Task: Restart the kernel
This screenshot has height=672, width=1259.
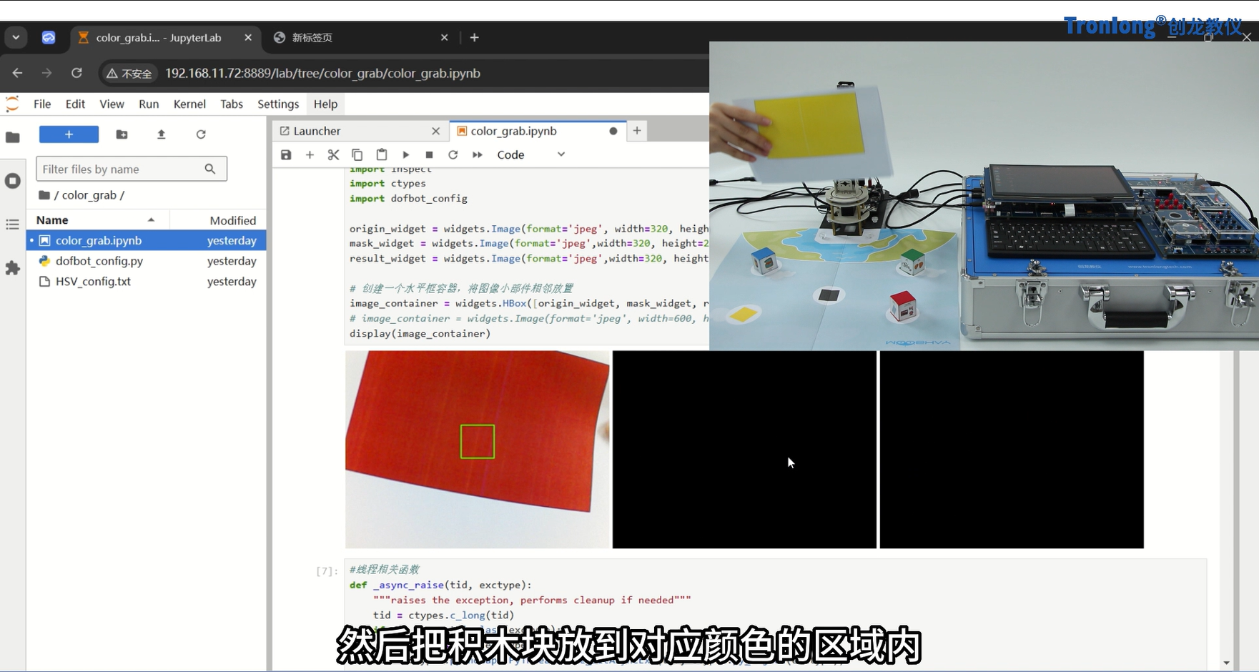Action: [x=453, y=154]
